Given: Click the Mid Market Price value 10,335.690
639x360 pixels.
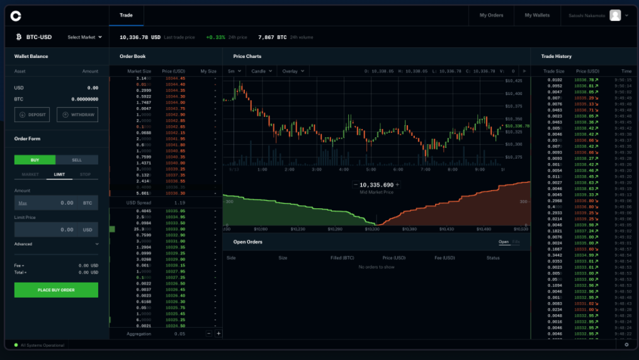Looking at the screenshot, I should 376,185.
